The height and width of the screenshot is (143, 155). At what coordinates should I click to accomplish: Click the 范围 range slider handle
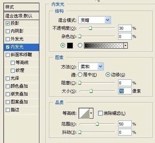pyautogui.click(x=97, y=124)
